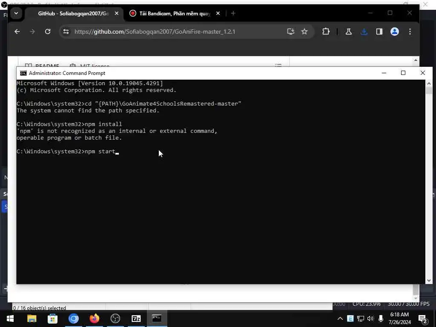The image size is (436, 327).
Task: Open the Windows Start menu
Action: (x=10, y=318)
